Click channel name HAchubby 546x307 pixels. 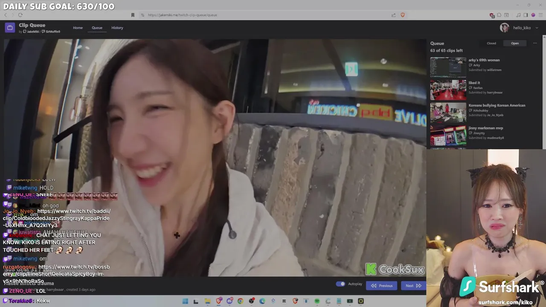[x=480, y=110]
